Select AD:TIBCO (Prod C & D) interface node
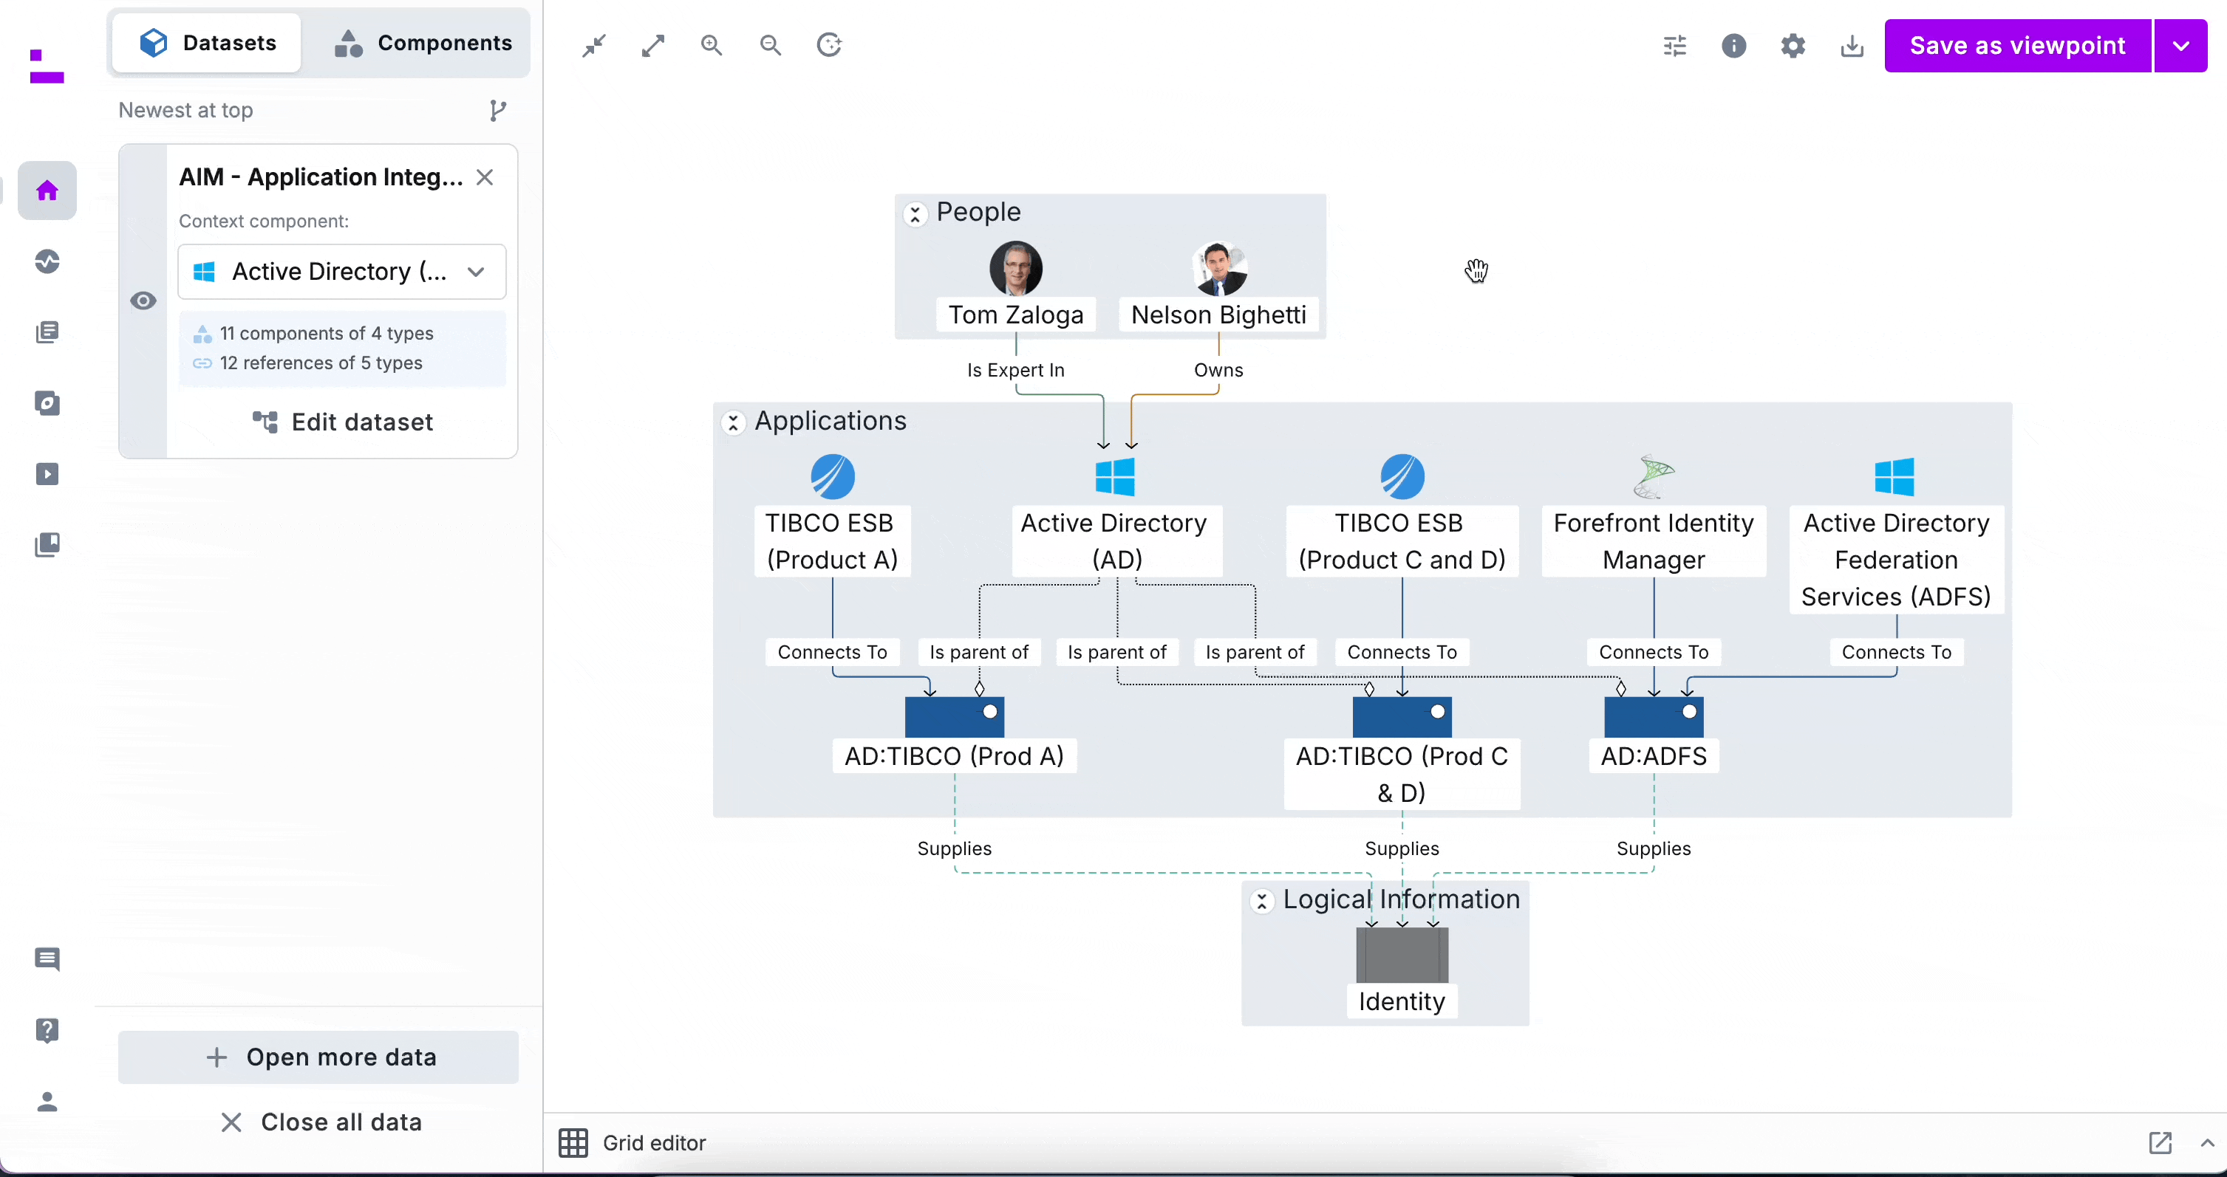The height and width of the screenshot is (1177, 2227). pyautogui.click(x=1402, y=752)
